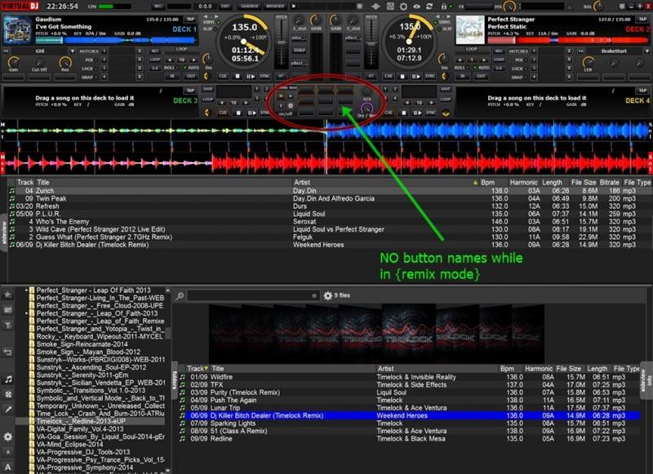The width and height of the screenshot is (653, 474).
Task: Click back arrow icon in browser sidebar
Action: coord(7,352)
